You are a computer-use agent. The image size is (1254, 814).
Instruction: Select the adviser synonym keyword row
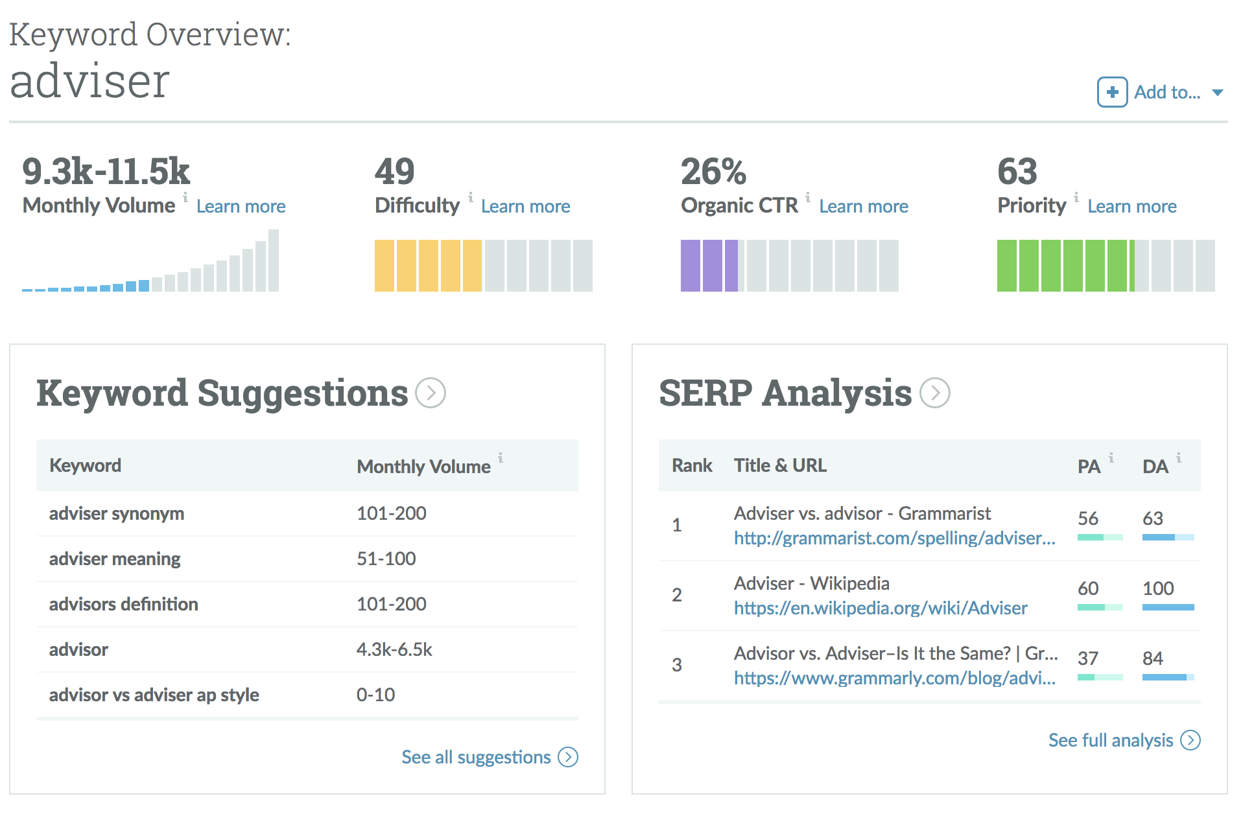coord(117,513)
